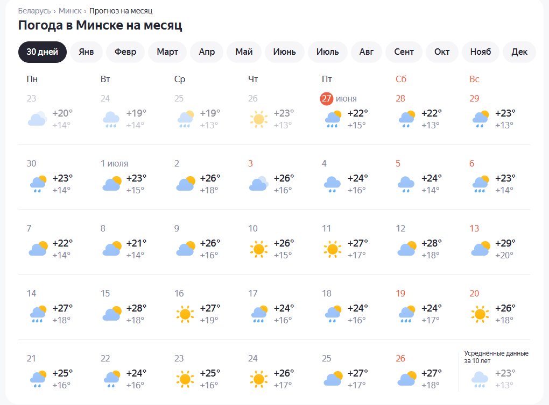Switch to the Июль month tab
This screenshot has width=549, height=405.
click(x=327, y=52)
